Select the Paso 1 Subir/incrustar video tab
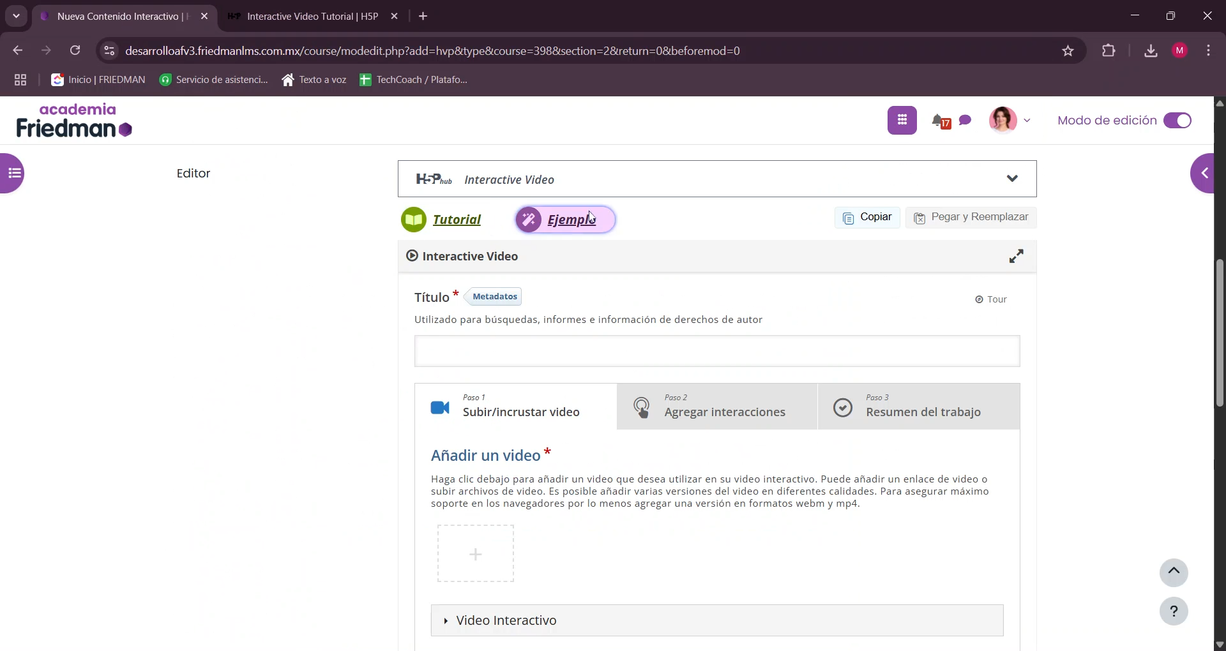The width and height of the screenshot is (1226, 651). coord(516,407)
